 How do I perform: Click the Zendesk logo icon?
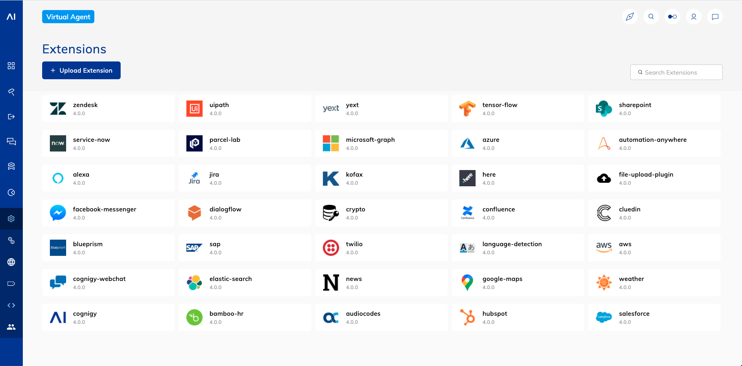coord(58,109)
